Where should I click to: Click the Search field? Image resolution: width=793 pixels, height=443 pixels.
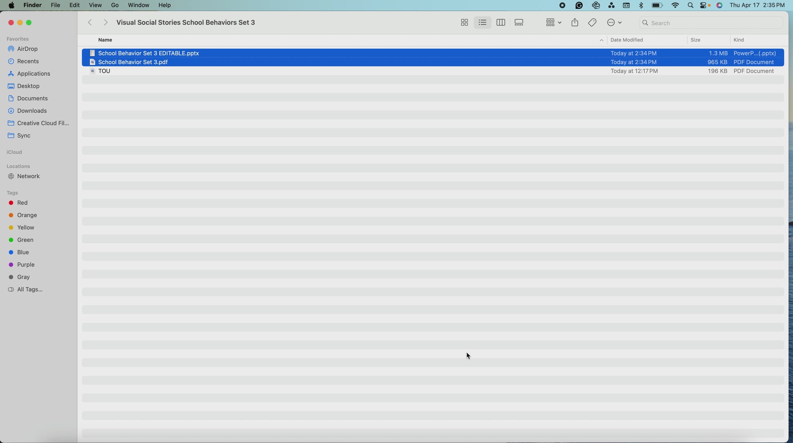point(712,23)
